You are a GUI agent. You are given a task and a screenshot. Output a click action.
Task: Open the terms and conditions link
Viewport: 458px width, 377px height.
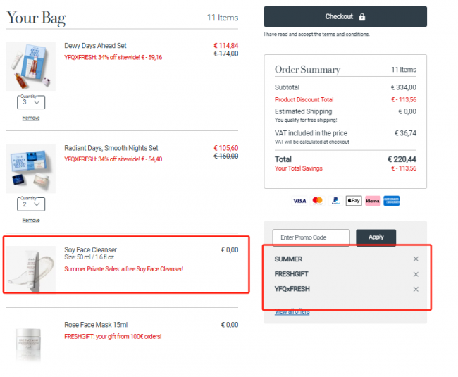pyautogui.click(x=345, y=35)
